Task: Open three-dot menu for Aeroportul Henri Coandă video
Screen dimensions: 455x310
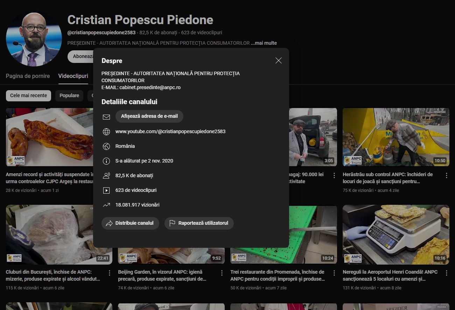Action: point(446,273)
